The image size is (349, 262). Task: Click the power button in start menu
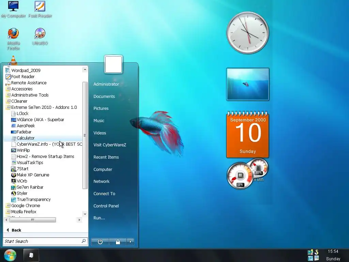pos(100,242)
